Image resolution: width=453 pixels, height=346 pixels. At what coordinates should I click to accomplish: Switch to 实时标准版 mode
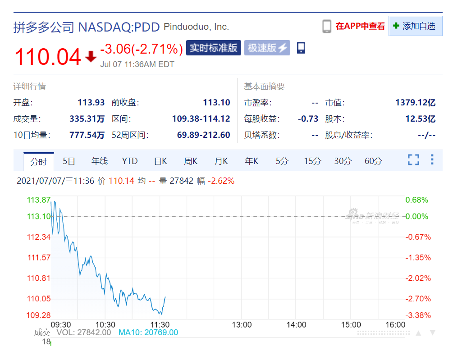point(213,48)
